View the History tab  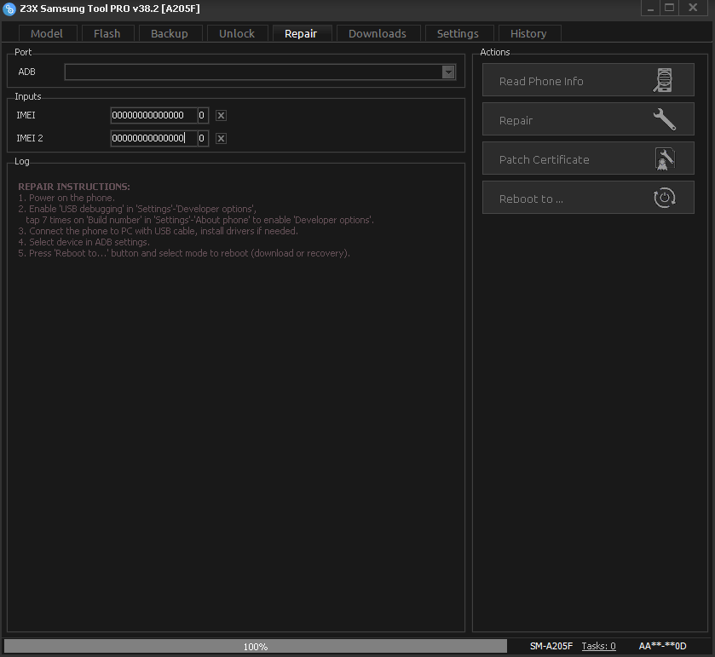pyautogui.click(x=528, y=34)
